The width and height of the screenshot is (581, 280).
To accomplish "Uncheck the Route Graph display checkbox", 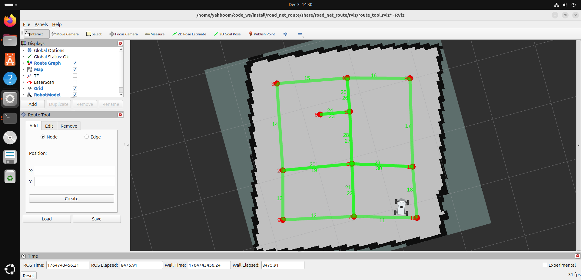I will [75, 63].
